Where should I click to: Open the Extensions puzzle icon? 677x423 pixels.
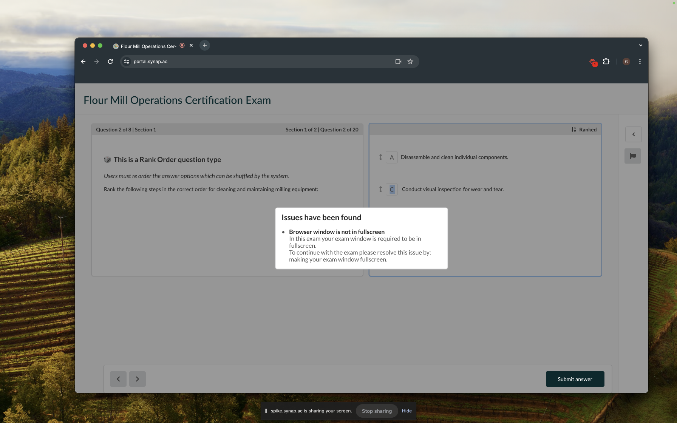606,62
